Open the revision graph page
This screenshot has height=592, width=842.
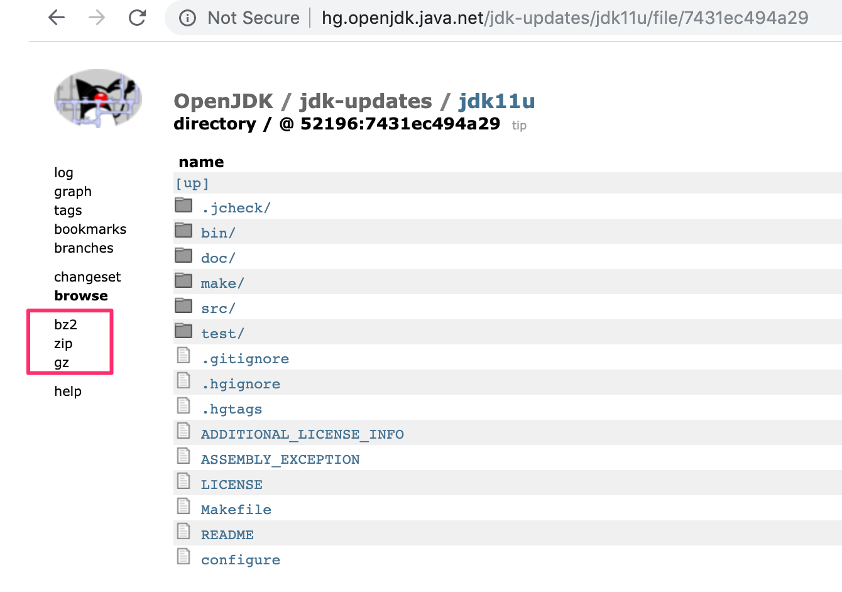coord(72,191)
